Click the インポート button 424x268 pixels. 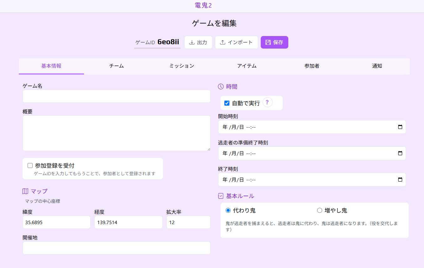[x=237, y=42]
